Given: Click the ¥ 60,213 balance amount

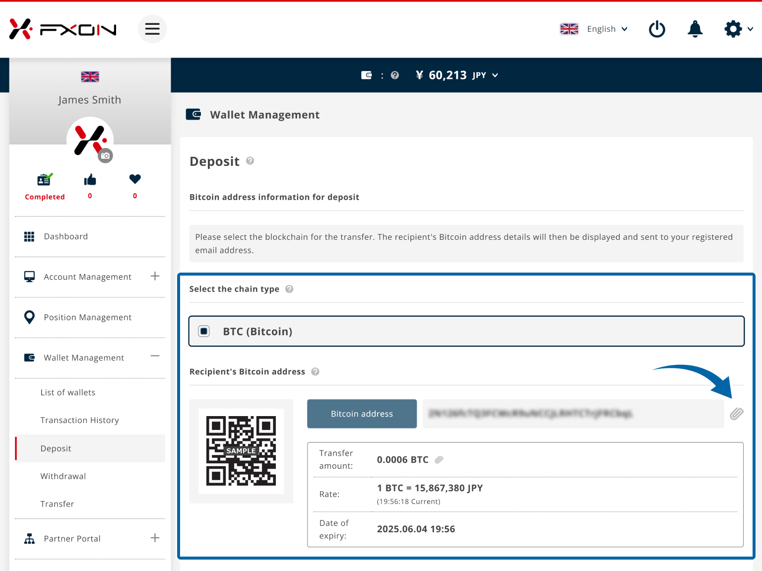Looking at the screenshot, I should point(441,75).
